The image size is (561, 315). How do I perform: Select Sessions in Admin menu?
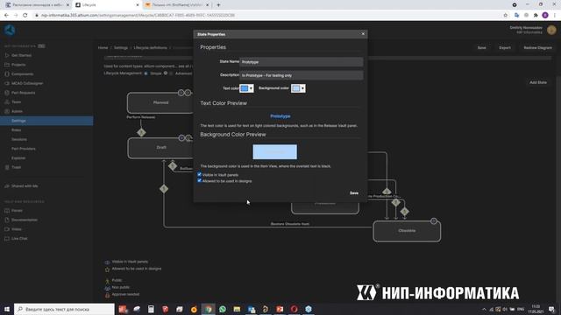[x=19, y=139]
